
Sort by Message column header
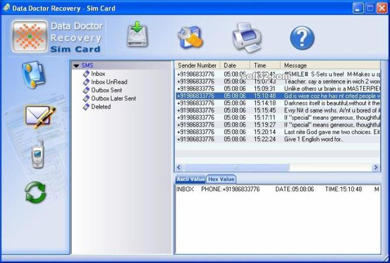[x=331, y=65]
